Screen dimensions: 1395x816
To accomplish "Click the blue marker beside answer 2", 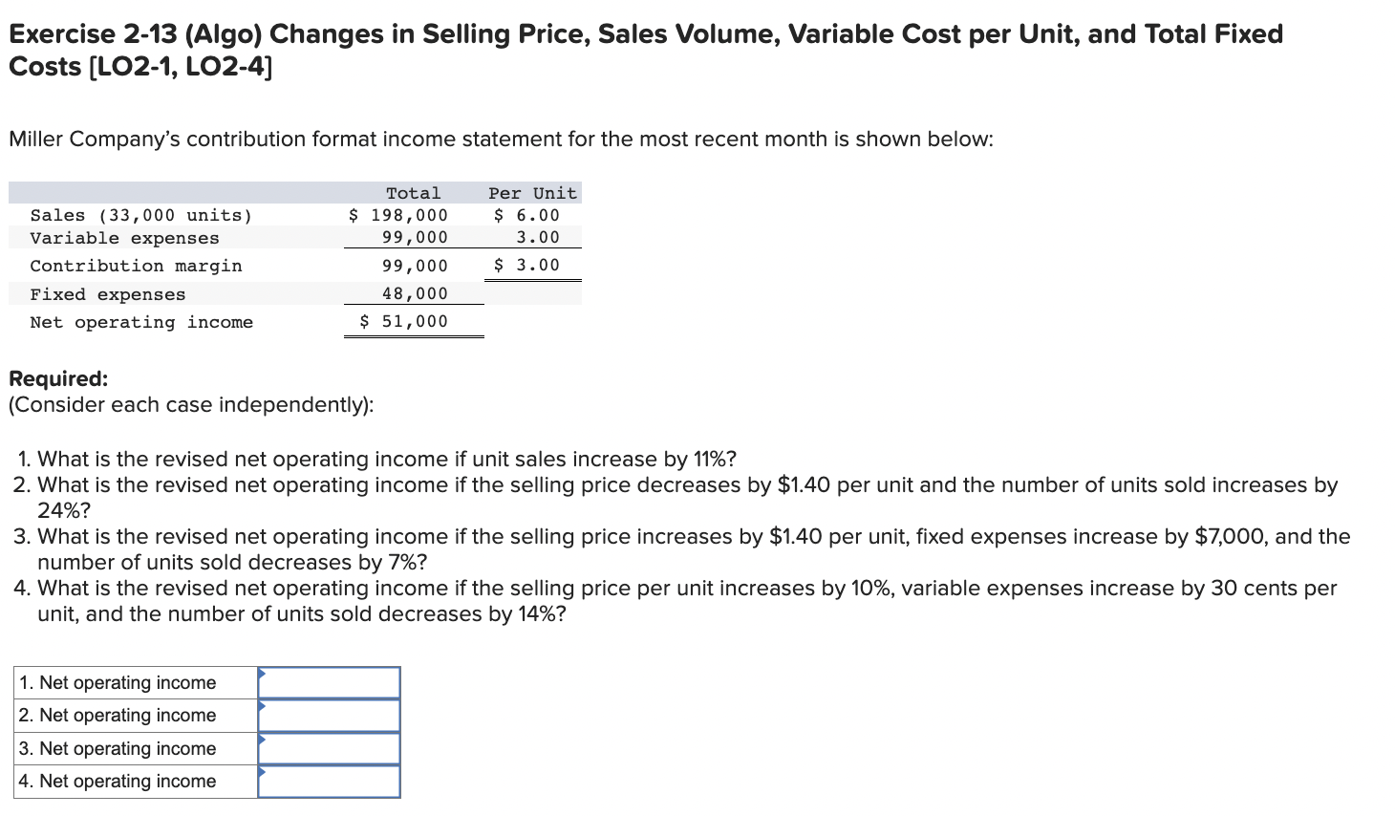I will (x=261, y=705).
